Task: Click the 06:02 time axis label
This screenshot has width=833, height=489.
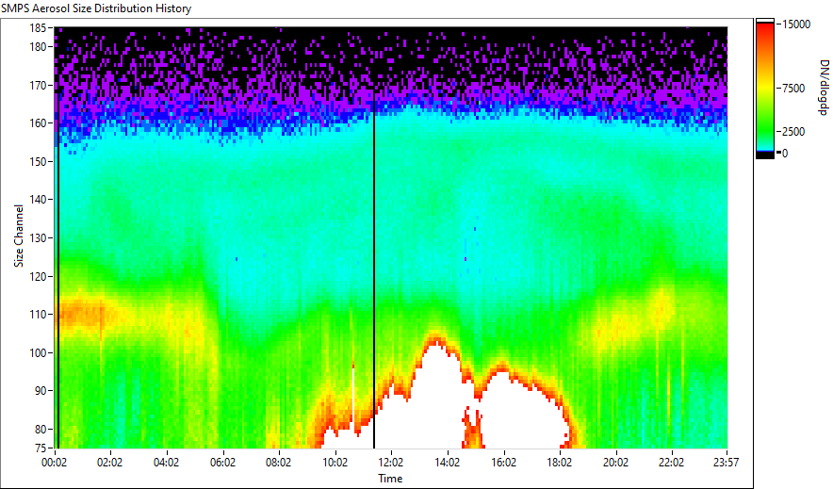Action: tap(222, 463)
